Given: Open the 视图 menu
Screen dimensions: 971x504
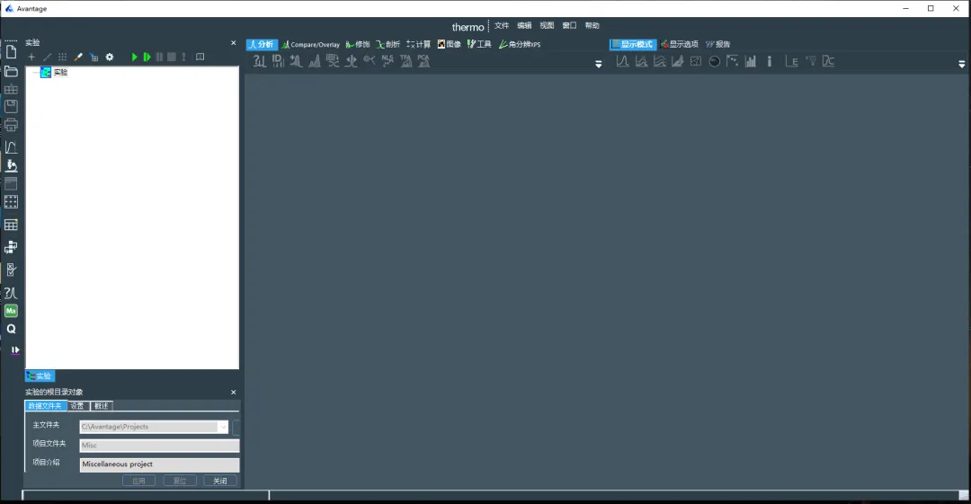Looking at the screenshot, I should [x=547, y=25].
